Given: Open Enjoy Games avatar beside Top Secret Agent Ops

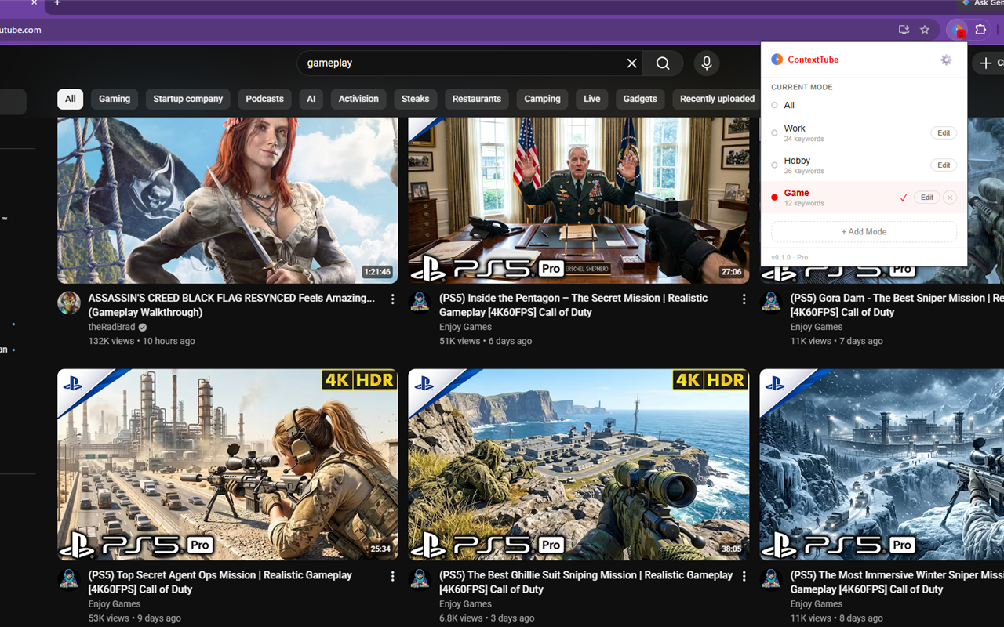Looking at the screenshot, I should [69, 580].
